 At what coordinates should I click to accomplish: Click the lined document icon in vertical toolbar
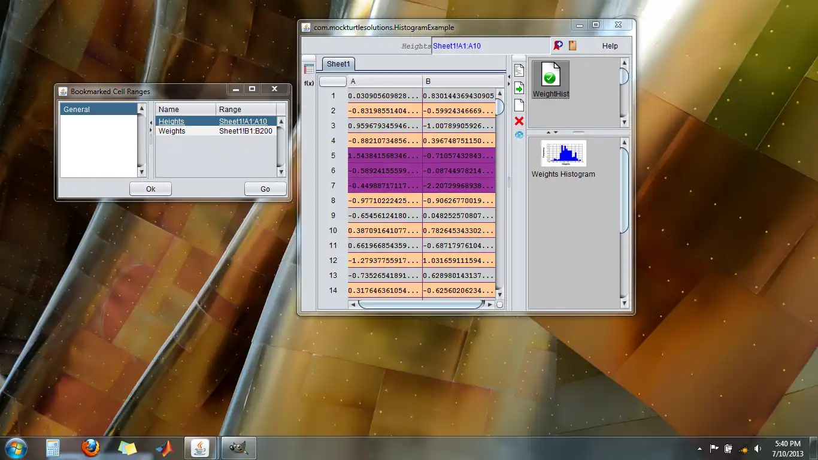click(x=519, y=71)
